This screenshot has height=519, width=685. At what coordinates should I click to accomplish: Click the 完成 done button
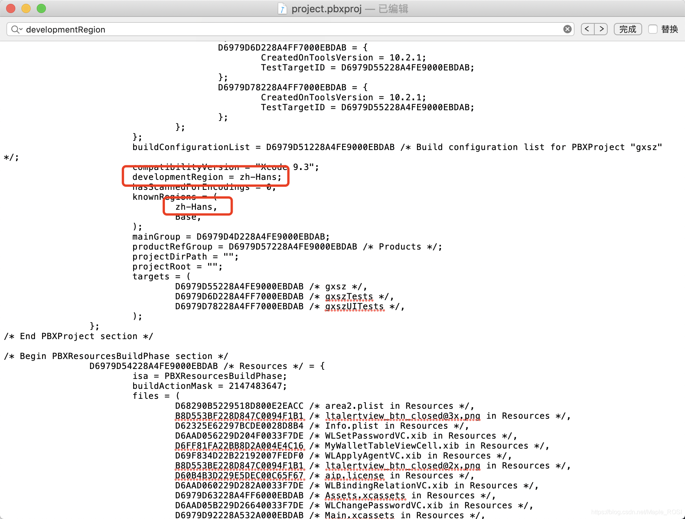[x=628, y=29]
